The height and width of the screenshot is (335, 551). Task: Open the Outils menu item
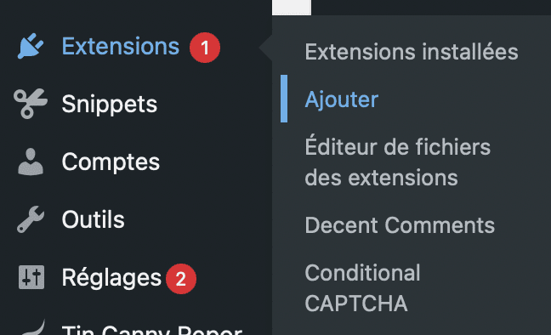(x=94, y=219)
